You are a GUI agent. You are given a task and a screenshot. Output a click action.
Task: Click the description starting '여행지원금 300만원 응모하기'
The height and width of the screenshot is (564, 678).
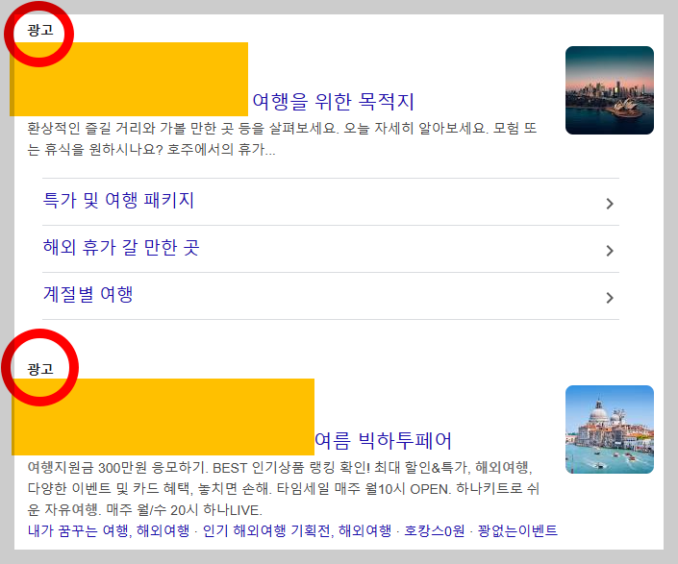click(x=283, y=489)
